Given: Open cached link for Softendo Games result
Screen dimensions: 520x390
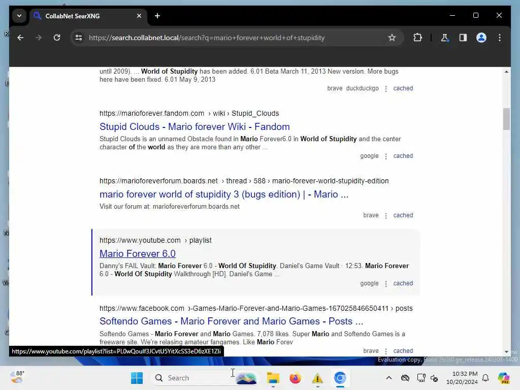Looking at the screenshot, I should 403,351.
